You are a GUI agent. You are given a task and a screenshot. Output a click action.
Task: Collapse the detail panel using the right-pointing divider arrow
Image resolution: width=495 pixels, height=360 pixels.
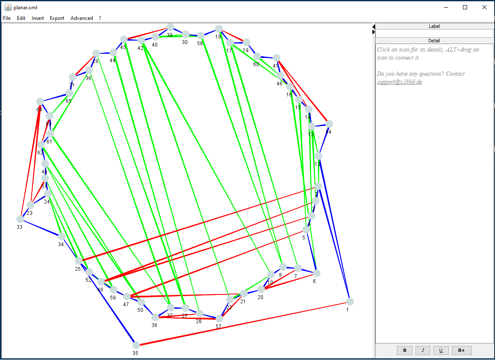click(x=373, y=32)
